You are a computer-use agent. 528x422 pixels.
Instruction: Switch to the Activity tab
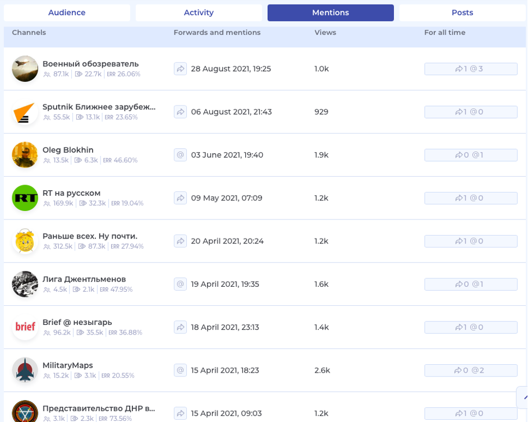coord(199,12)
